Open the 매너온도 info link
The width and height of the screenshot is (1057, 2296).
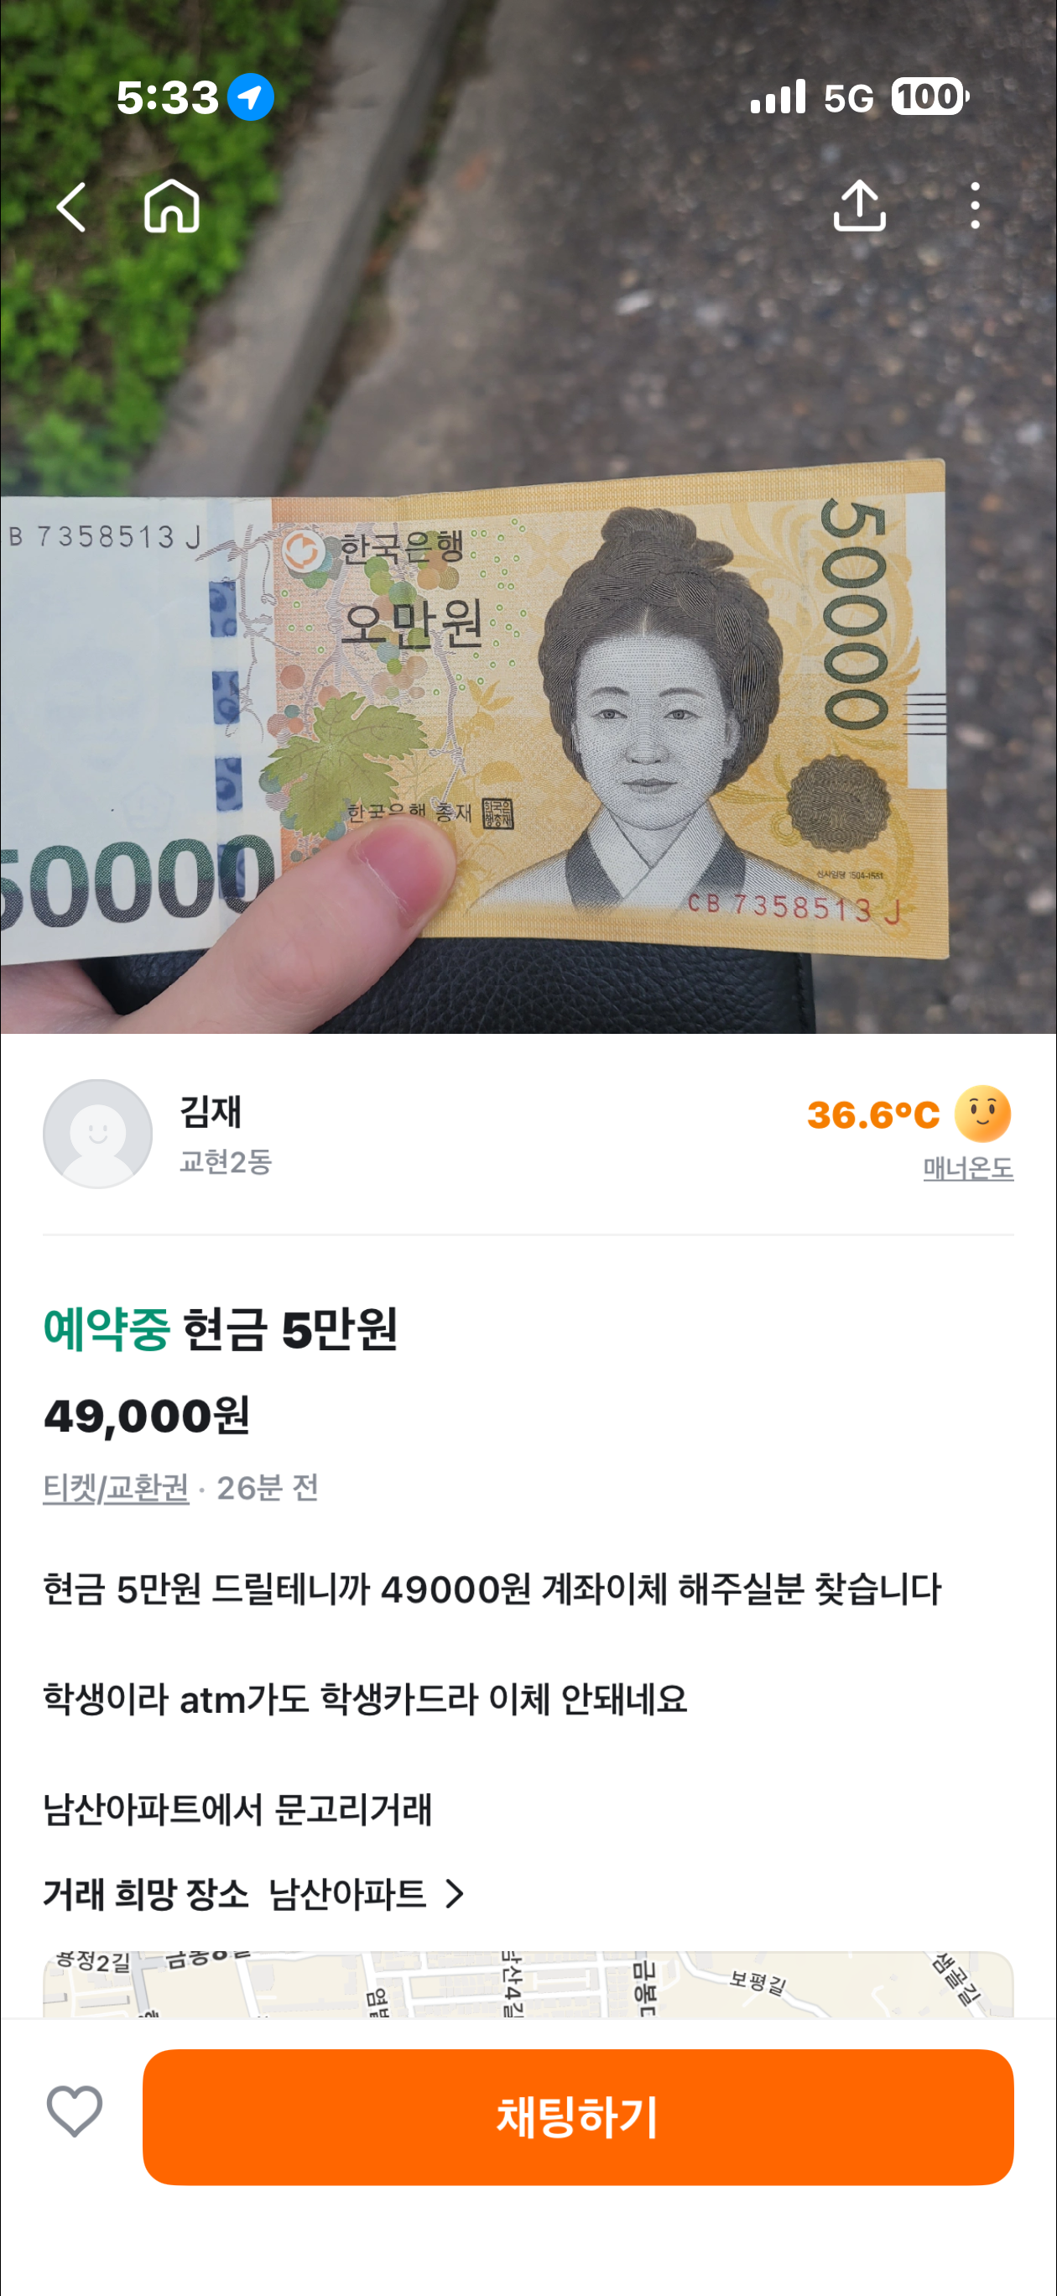click(968, 1167)
